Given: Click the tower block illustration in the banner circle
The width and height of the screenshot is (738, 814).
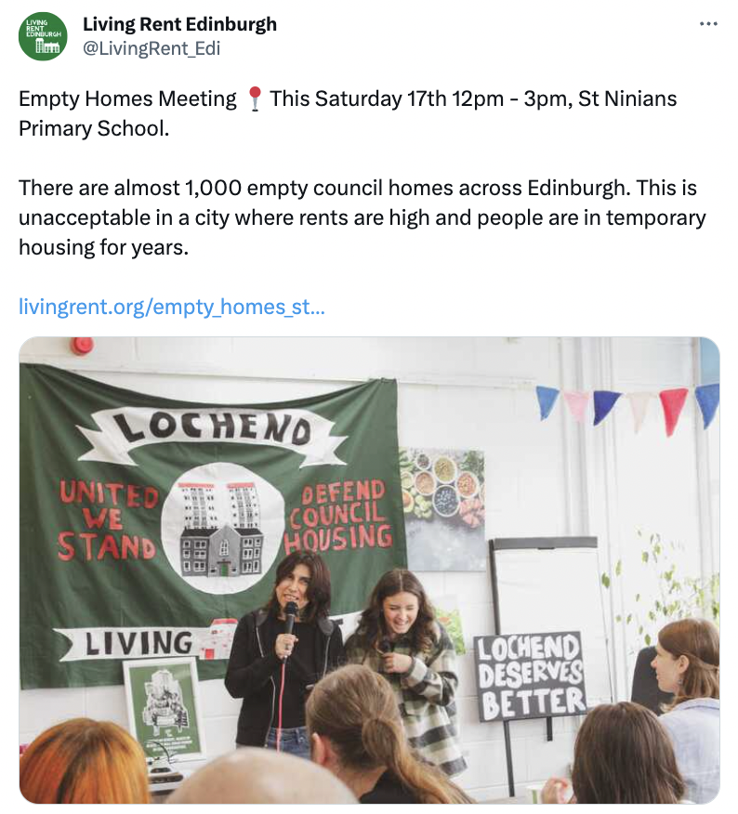Looking at the screenshot, I should (222, 528).
